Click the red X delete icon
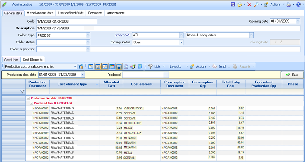 (249, 4)
